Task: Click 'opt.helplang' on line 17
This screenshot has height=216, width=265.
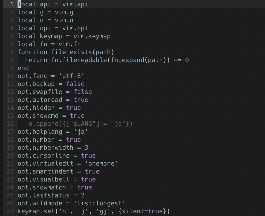Action: (x=40, y=132)
